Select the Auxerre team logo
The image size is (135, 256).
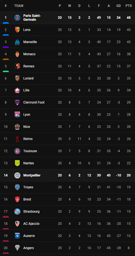17,236
